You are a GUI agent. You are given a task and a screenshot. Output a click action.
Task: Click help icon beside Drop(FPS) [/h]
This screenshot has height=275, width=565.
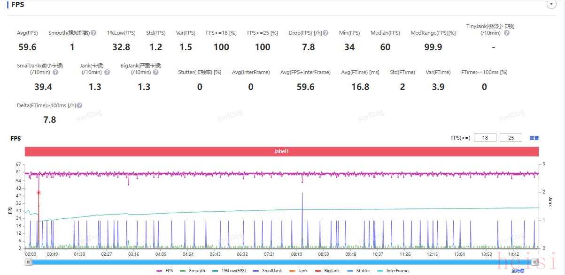pyautogui.click(x=325, y=33)
